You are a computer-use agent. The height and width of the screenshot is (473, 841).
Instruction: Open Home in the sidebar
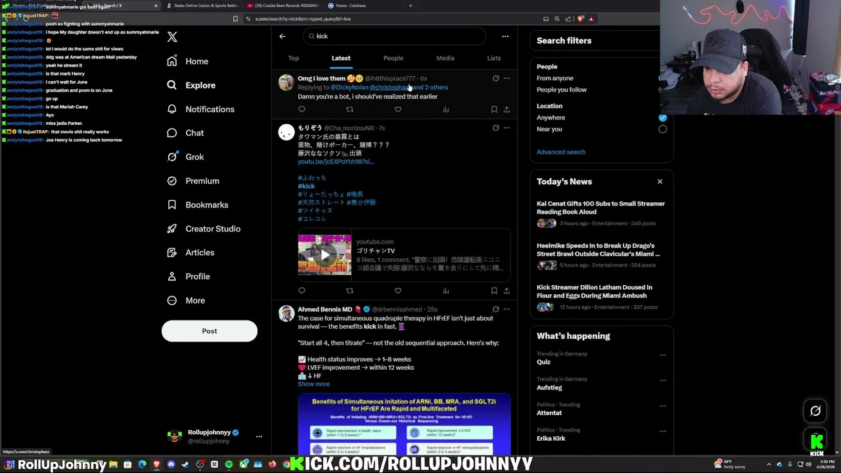188,61
